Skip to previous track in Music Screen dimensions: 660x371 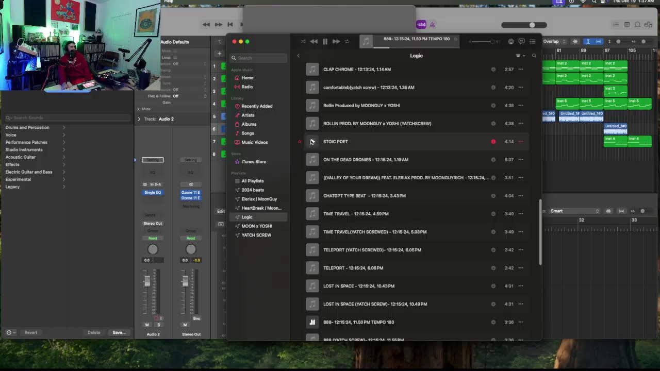(313, 42)
